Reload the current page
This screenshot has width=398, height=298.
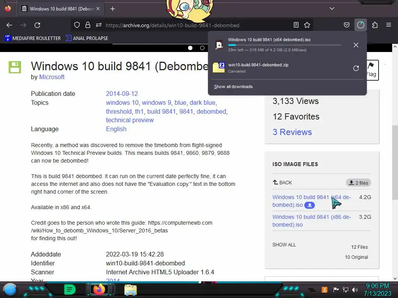(x=37, y=25)
